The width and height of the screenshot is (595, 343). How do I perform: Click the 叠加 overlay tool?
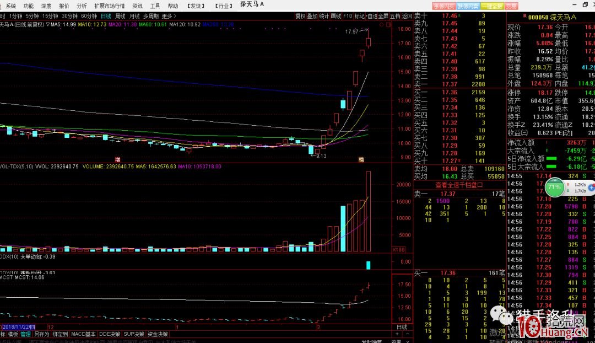(312, 16)
